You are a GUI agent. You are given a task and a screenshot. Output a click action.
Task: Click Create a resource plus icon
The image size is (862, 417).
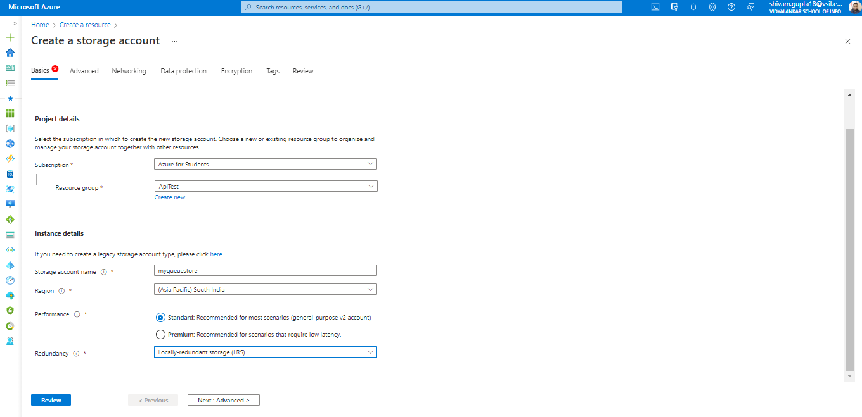point(10,37)
